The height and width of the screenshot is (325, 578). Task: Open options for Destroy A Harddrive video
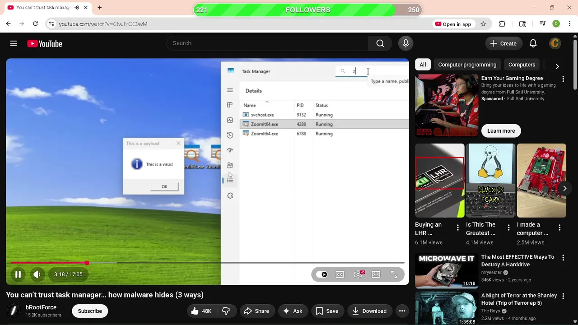point(563,258)
